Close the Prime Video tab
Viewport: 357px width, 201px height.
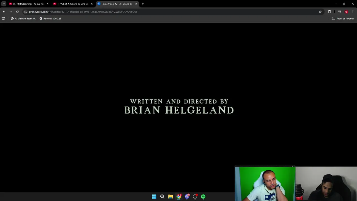(136, 4)
